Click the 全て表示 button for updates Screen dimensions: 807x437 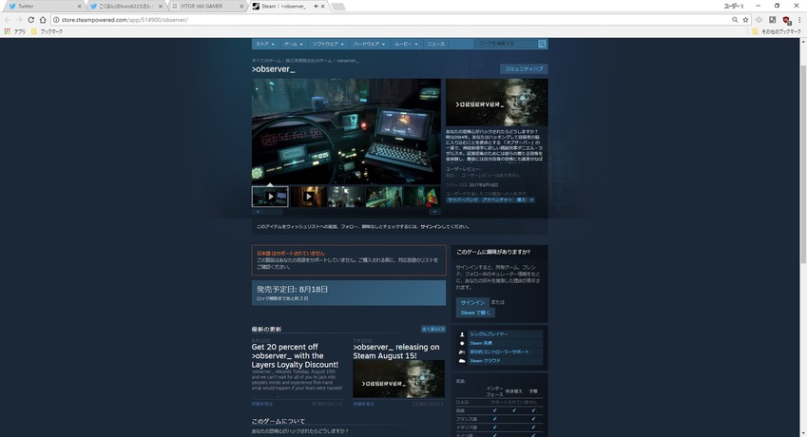click(x=433, y=329)
